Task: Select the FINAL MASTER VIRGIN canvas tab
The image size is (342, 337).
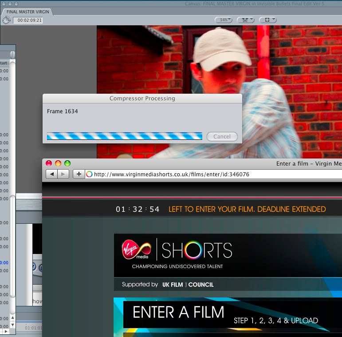Action: pos(28,12)
